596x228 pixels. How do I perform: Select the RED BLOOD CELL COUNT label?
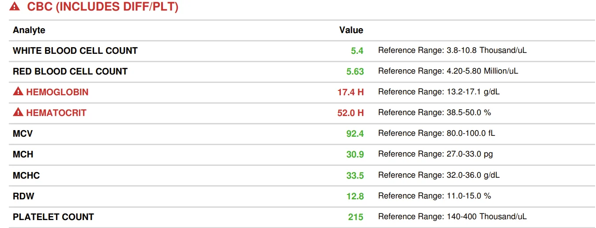point(70,71)
